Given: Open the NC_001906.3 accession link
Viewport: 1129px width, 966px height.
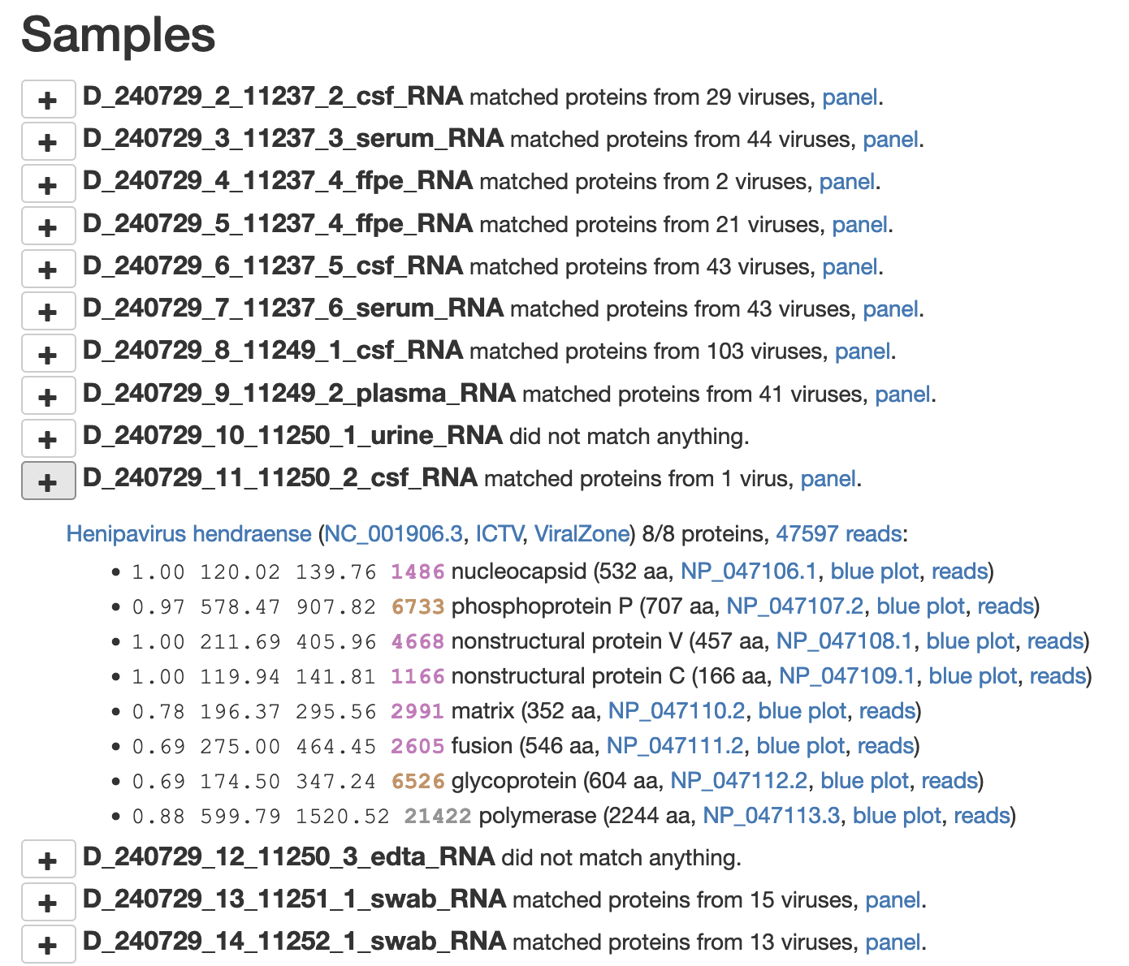Looking at the screenshot, I should [394, 534].
